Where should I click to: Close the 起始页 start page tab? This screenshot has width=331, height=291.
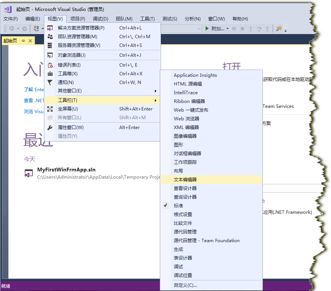(30, 41)
